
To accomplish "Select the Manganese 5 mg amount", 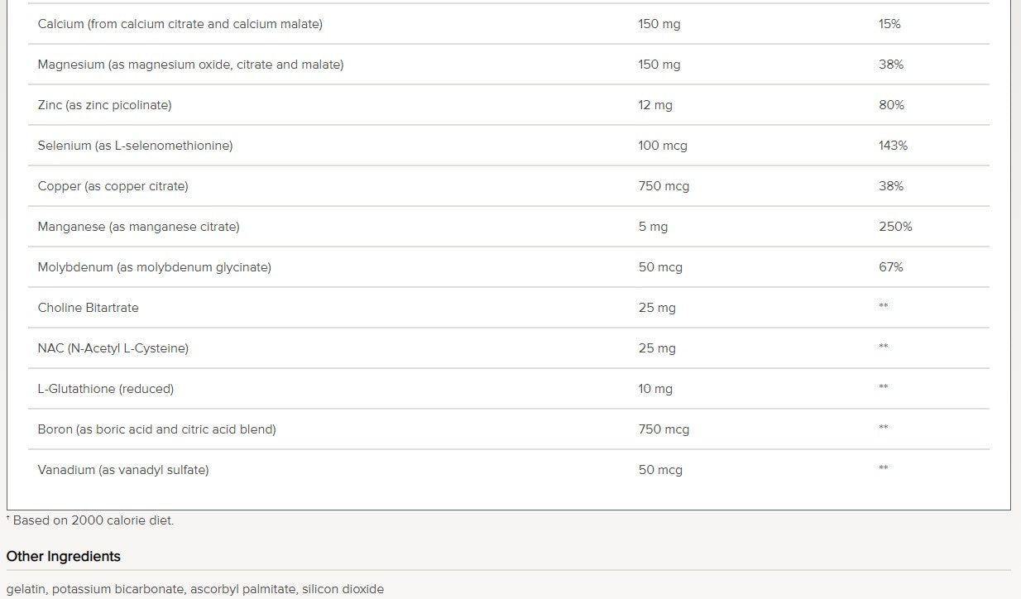I will tap(653, 227).
